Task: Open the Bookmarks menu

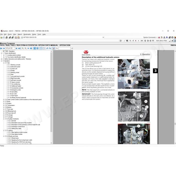Action: click(27, 34)
